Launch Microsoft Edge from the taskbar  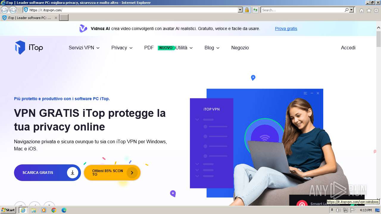64,210
